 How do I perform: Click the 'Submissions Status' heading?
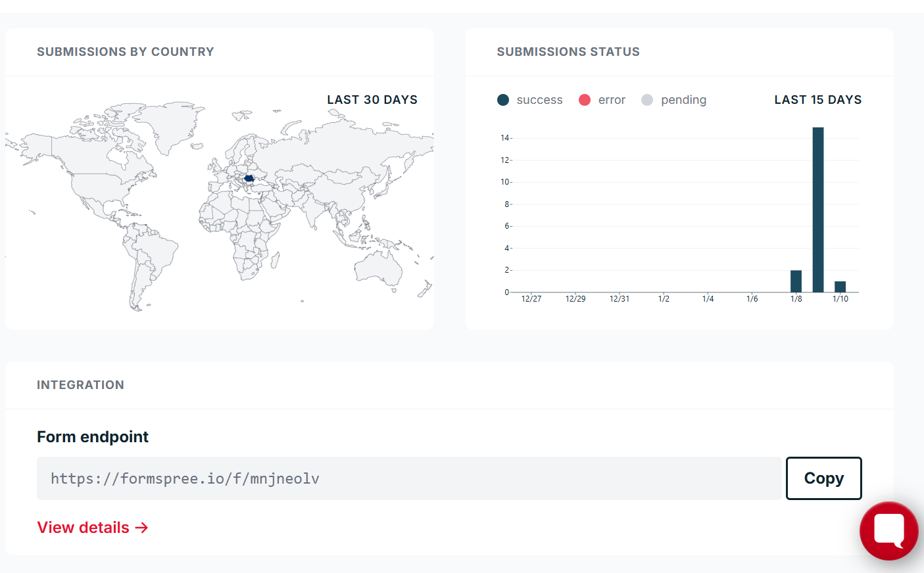tap(568, 52)
